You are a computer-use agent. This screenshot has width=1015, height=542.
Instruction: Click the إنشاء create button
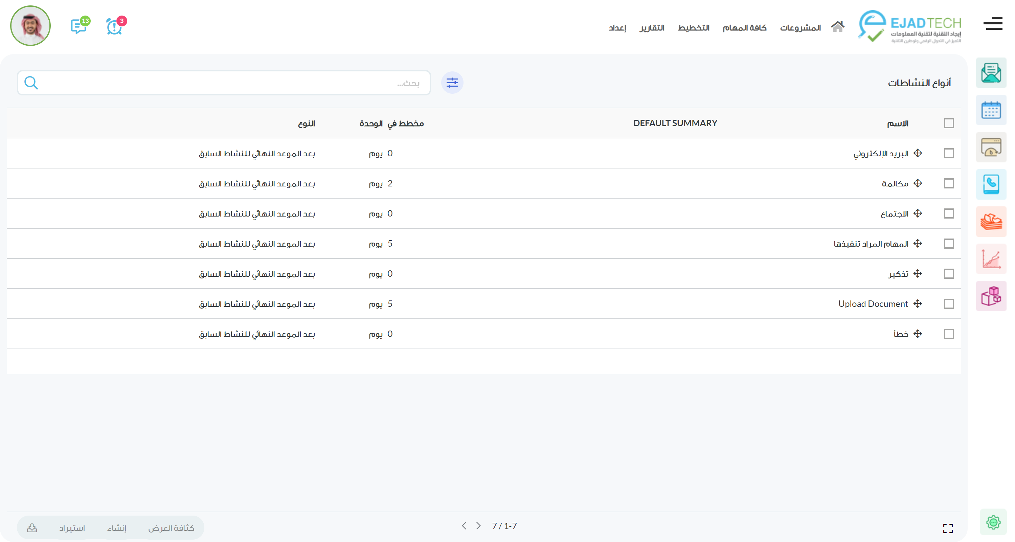[117, 528]
